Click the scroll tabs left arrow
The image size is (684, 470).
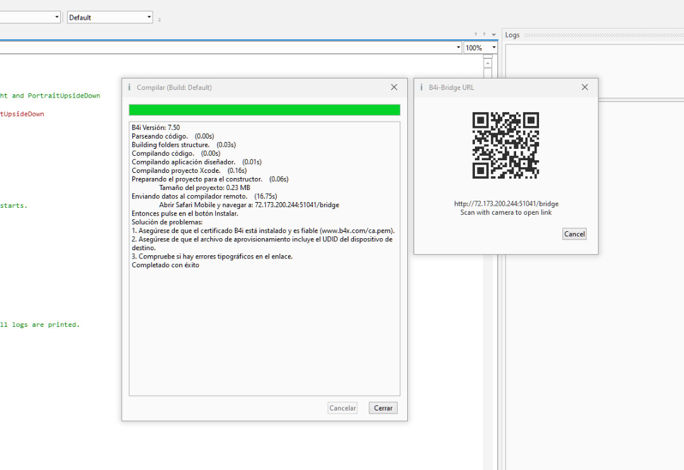click(x=476, y=34)
